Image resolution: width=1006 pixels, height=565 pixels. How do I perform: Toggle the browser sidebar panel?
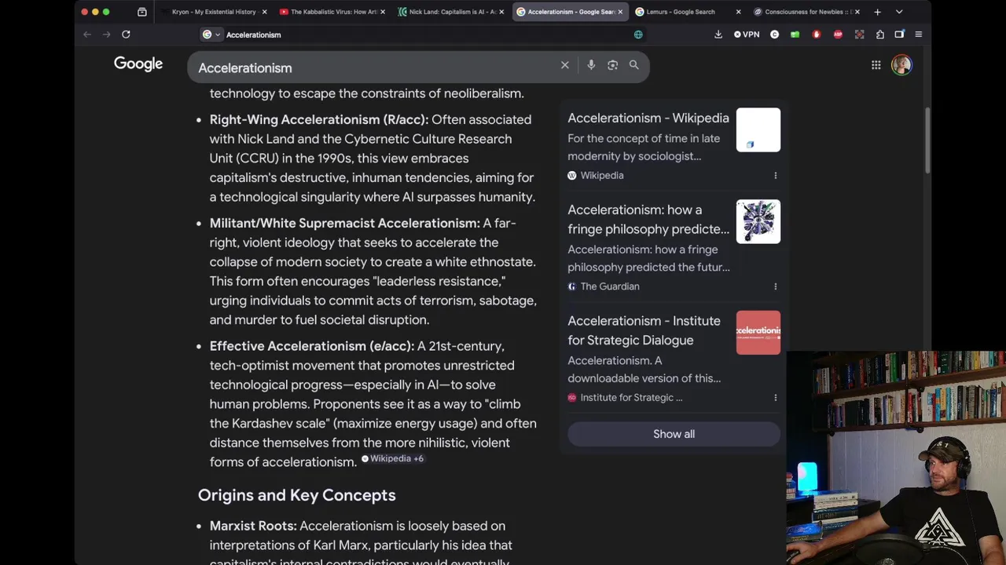point(899,35)
